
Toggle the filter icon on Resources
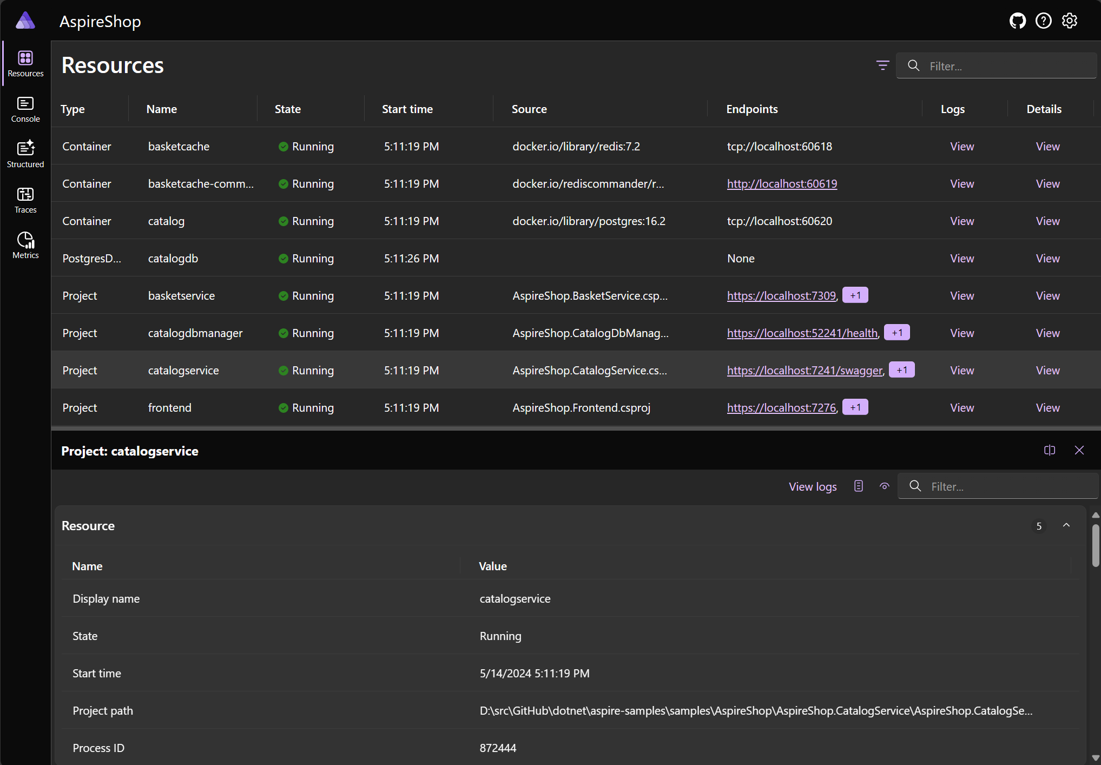click(x=882, y=65)
